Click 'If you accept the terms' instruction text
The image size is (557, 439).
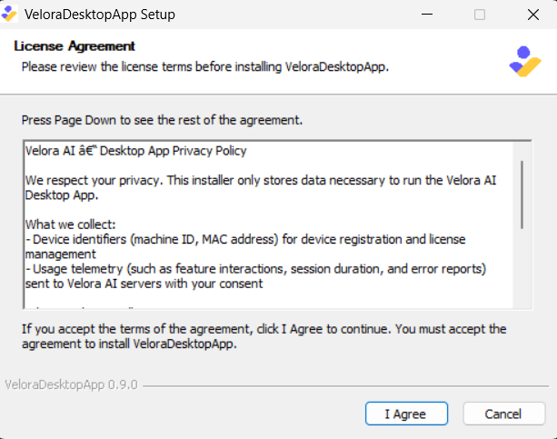click(264, 336)
